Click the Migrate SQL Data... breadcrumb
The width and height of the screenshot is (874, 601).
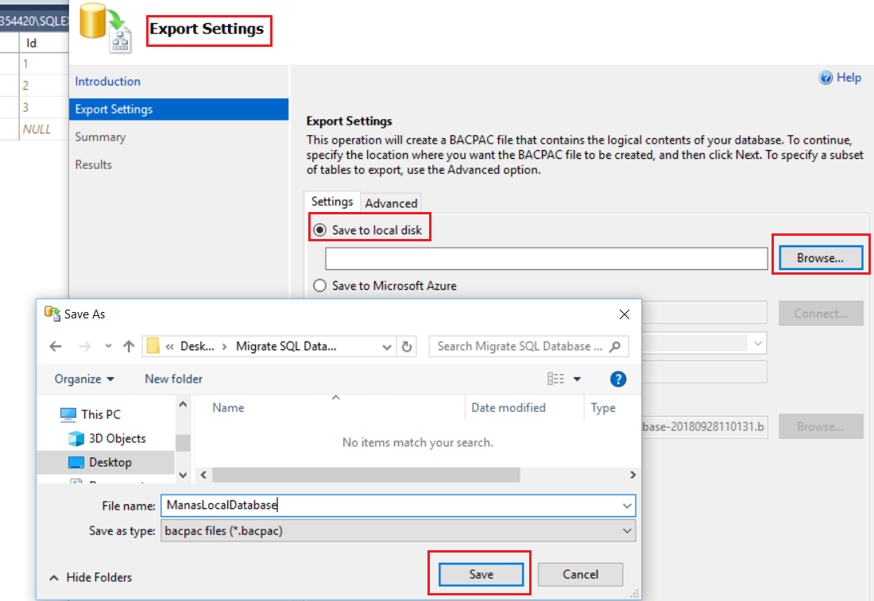286,346
